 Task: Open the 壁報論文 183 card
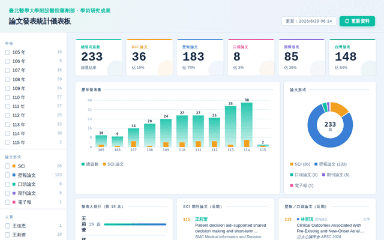(200, 58)
